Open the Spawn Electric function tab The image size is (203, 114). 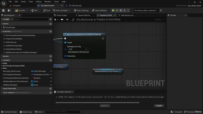click(x=83, y=15)
